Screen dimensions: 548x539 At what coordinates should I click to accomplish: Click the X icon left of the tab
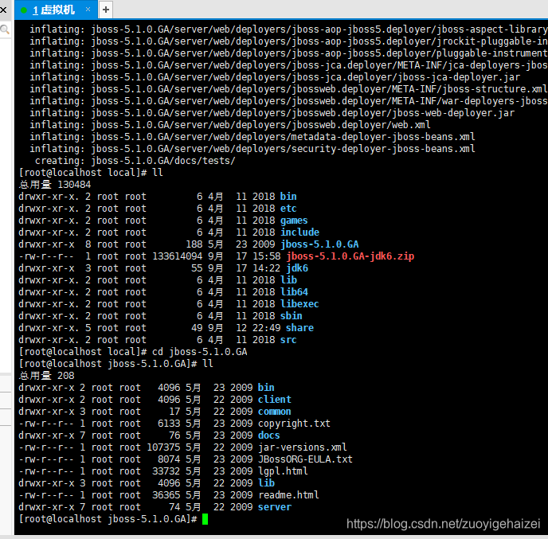pyautogui.click(x=3, y=10)
